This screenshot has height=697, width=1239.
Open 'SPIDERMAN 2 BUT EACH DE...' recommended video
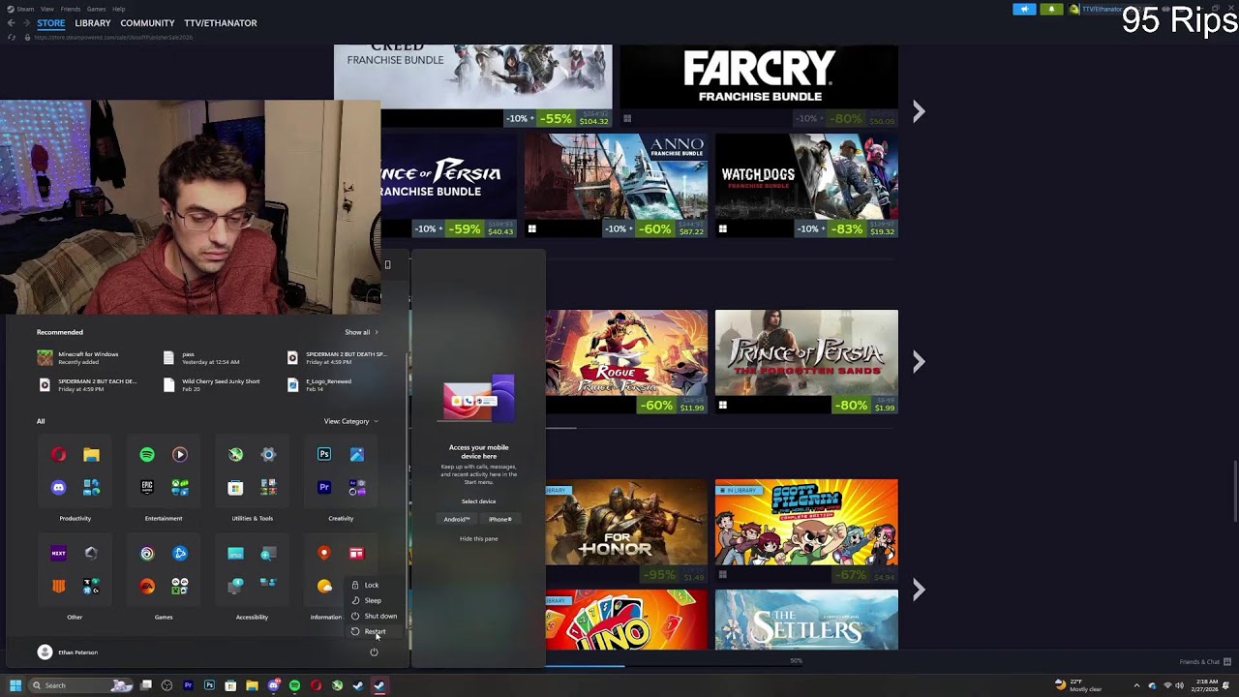point(87,384)
